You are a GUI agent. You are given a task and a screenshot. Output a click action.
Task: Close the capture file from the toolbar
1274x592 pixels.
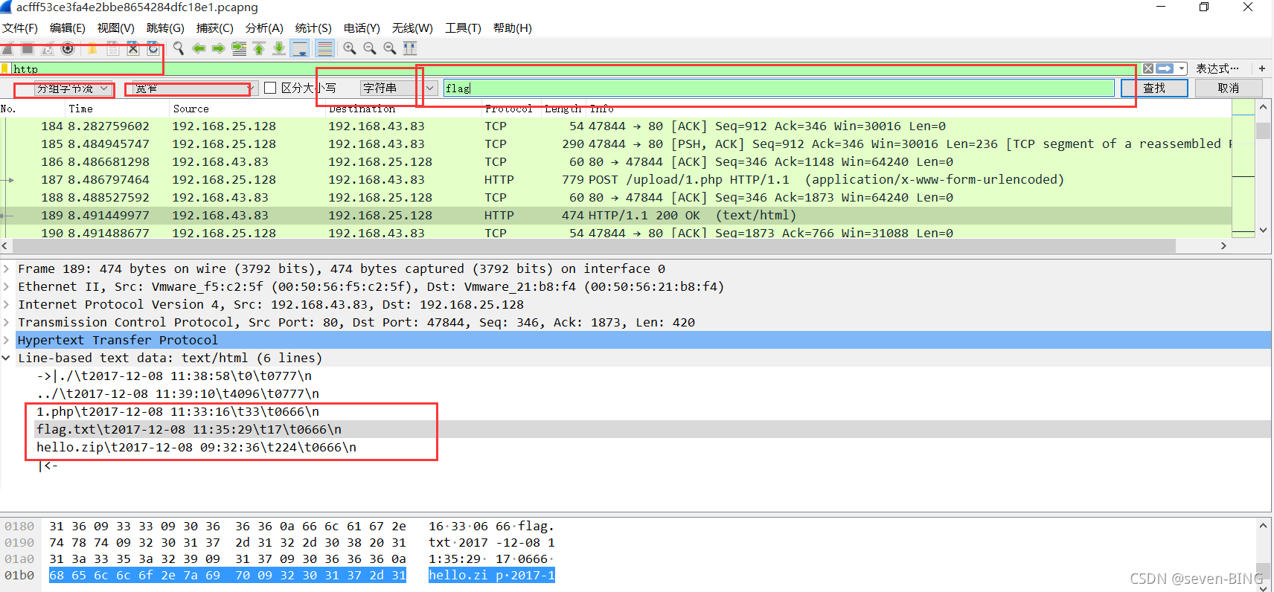pyautogui.click(x=132, y=48)
